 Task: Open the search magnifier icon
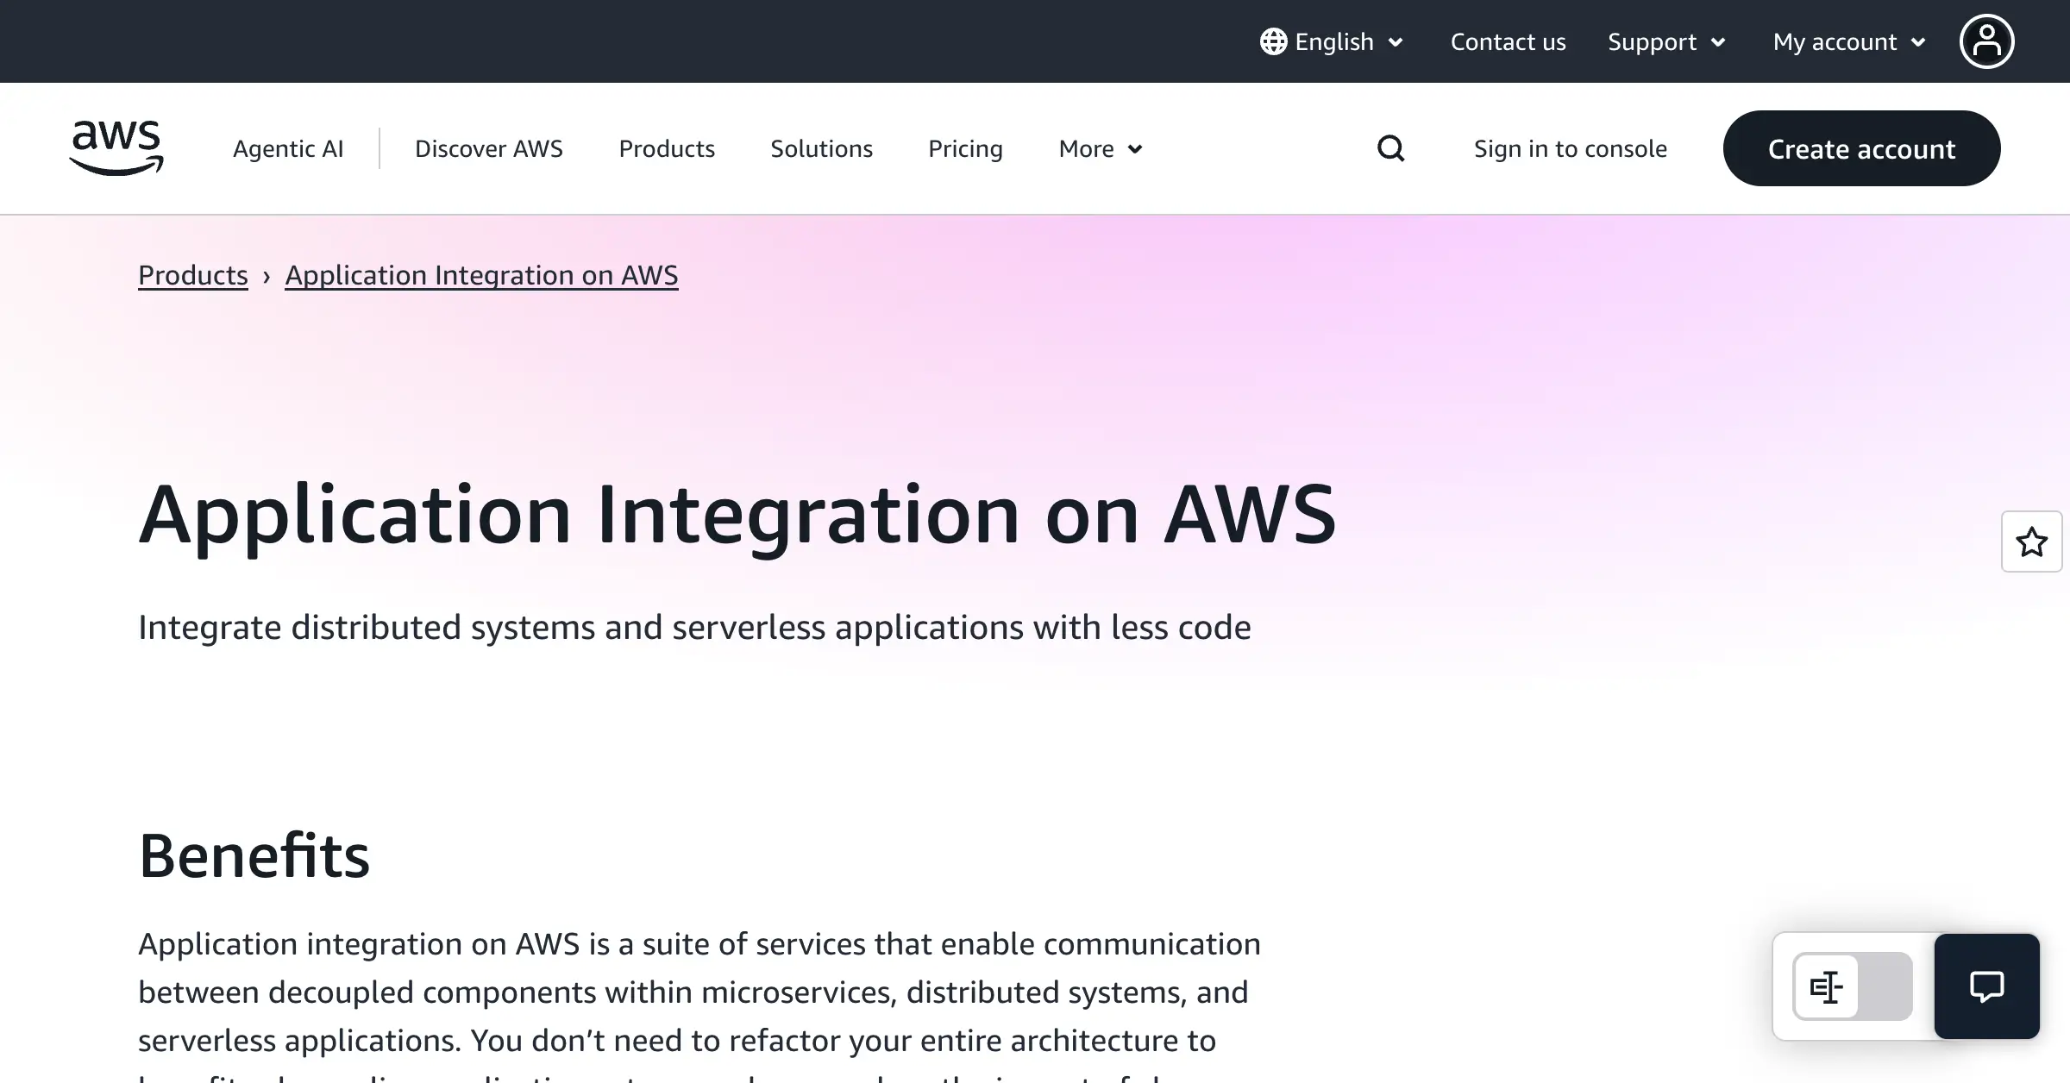[x=1390, y=148]
